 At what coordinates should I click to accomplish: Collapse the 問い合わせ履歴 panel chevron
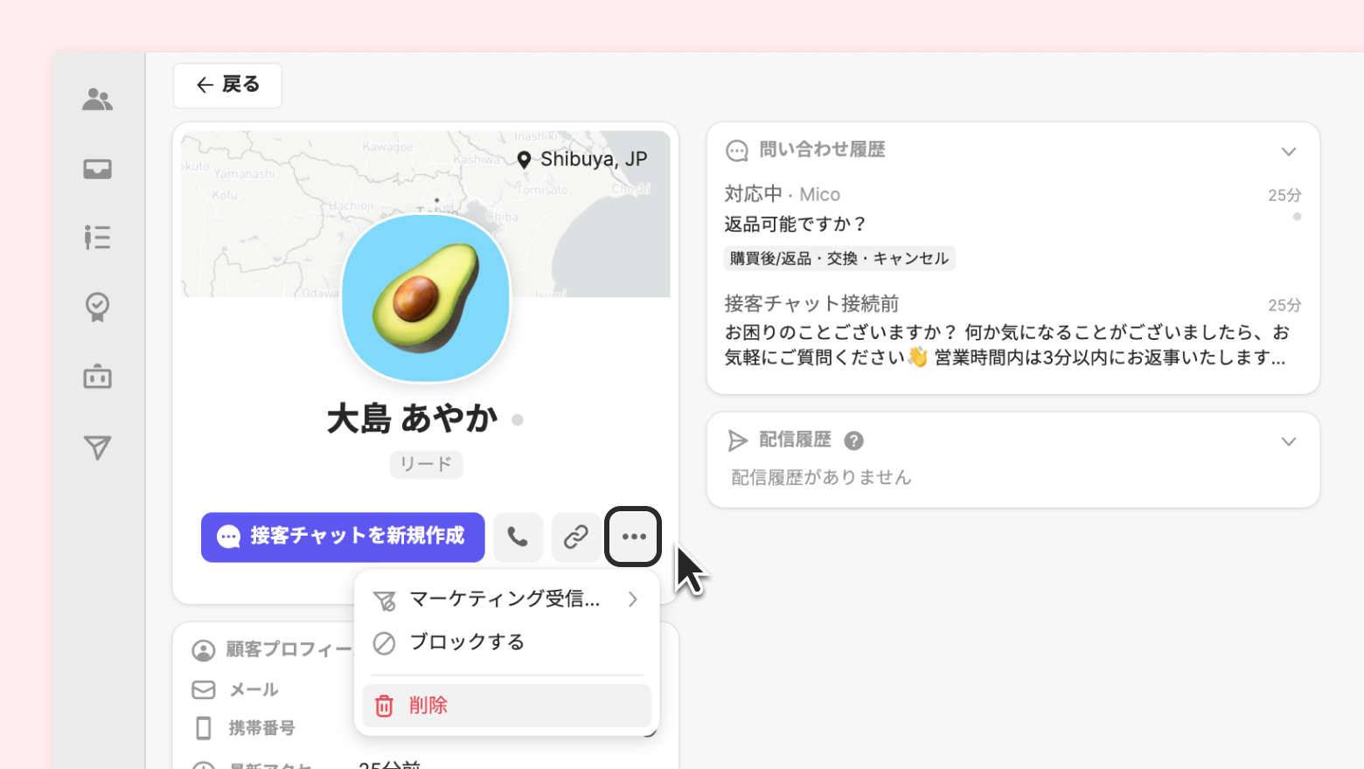1288,151
